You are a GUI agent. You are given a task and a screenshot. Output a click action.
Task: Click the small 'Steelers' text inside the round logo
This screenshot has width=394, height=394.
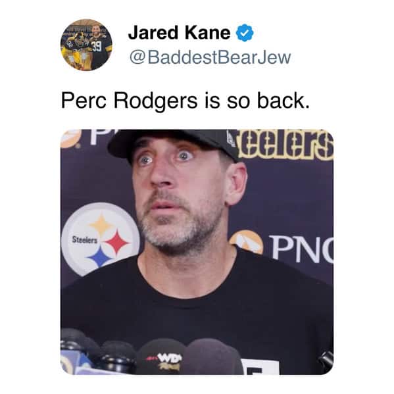(x=85, y=239)
